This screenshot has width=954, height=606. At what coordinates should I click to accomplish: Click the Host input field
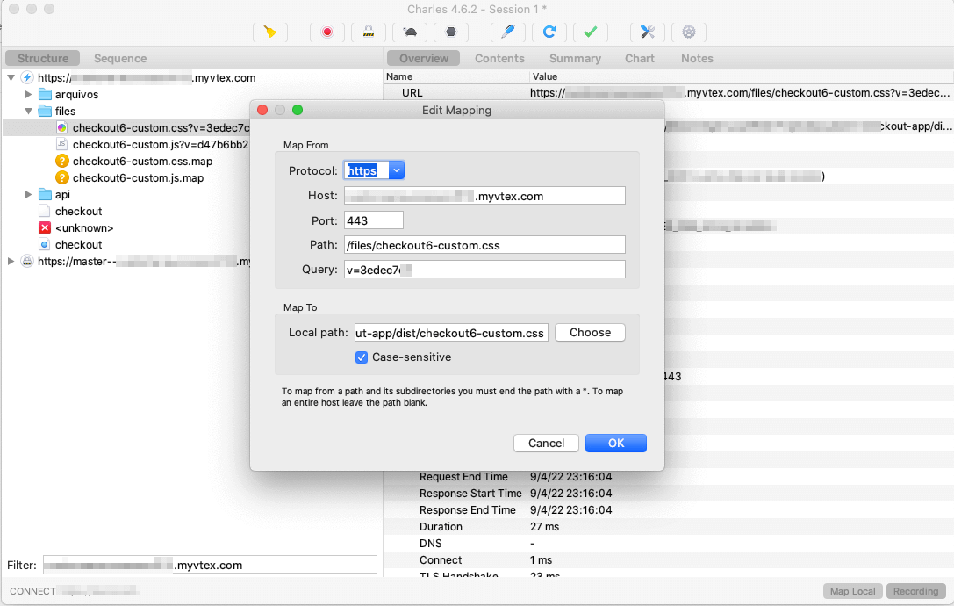tap(484, 196)
